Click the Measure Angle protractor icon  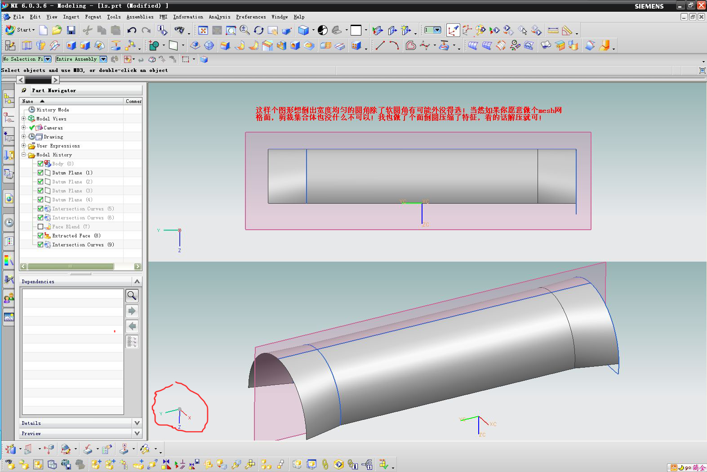[567, 30]
